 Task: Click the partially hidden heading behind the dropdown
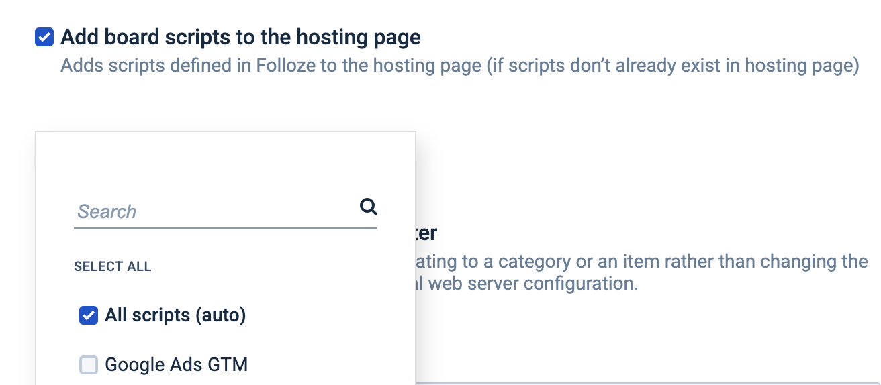[427, 233]
